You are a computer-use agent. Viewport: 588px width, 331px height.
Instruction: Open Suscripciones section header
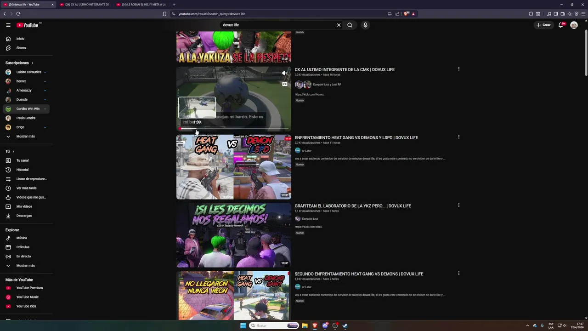tap(19, 63)
